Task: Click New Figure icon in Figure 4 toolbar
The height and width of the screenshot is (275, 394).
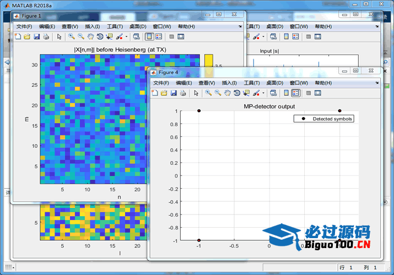Action: [155, 93]
